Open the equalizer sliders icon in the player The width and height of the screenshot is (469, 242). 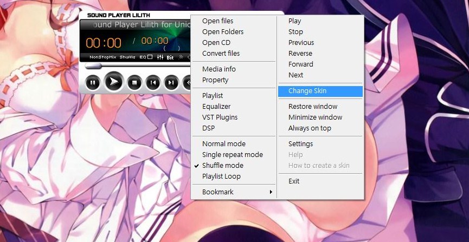click(160, 57)
